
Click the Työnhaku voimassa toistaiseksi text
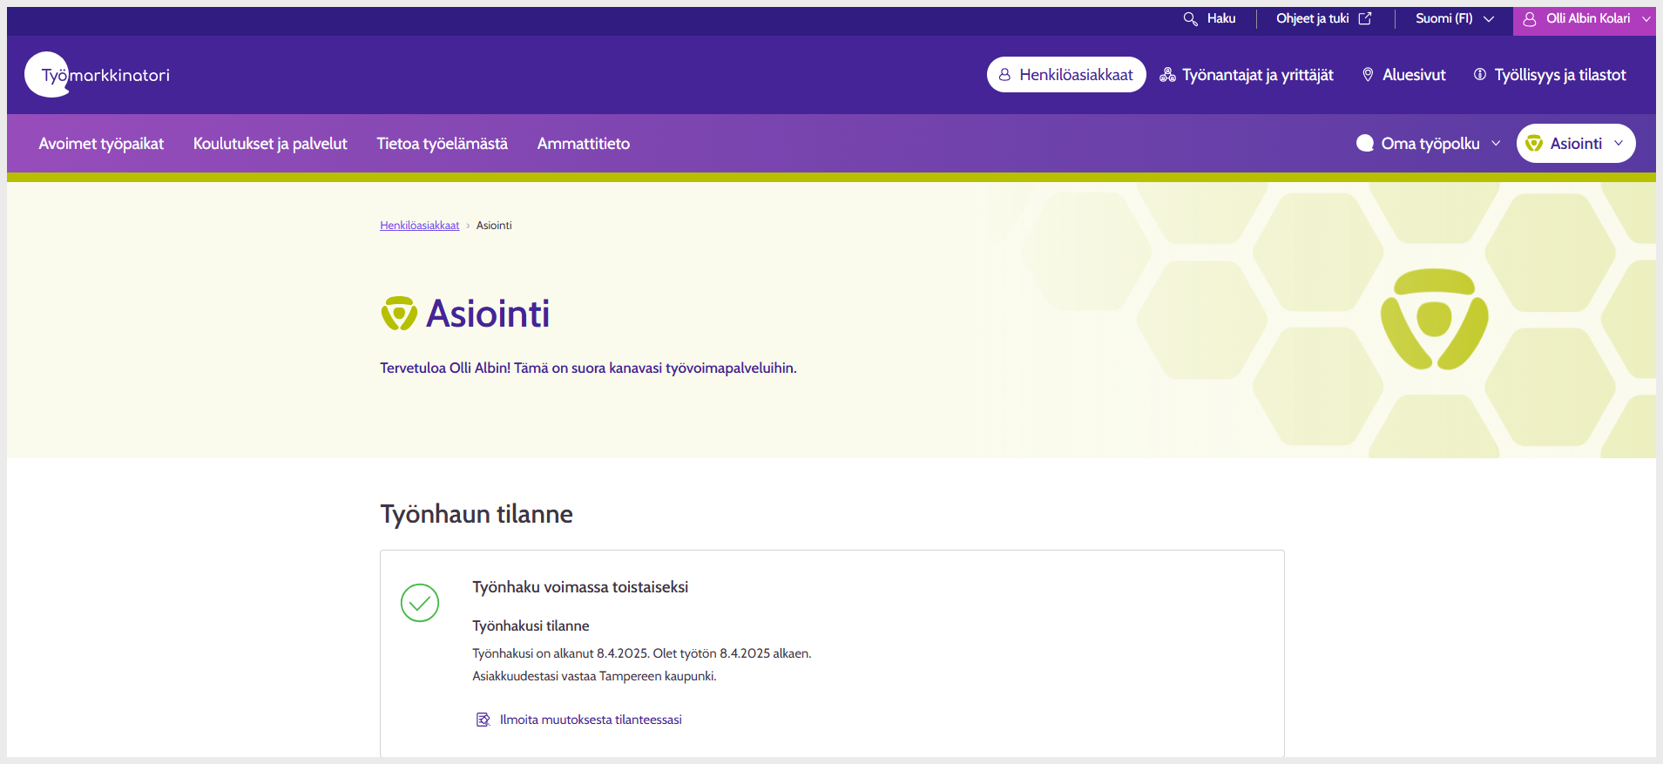pyautogui.click(x=580, y=587)
